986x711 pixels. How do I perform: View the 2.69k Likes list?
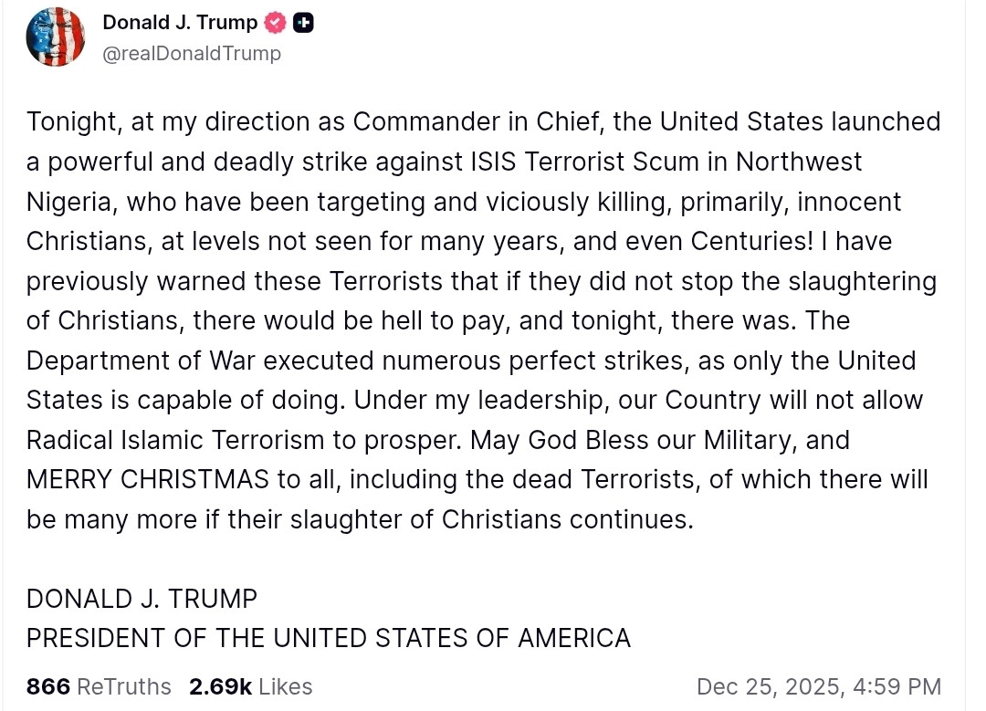250,686
